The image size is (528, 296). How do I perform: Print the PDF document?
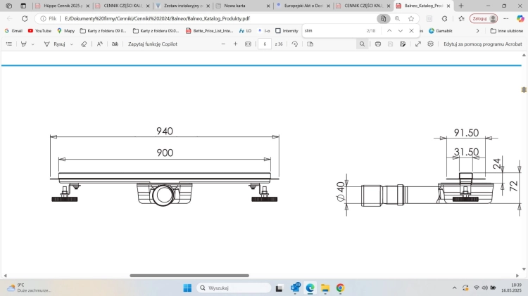(378, 44)
